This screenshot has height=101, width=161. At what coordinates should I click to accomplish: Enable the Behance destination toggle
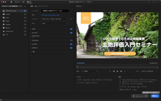(25, 28)
